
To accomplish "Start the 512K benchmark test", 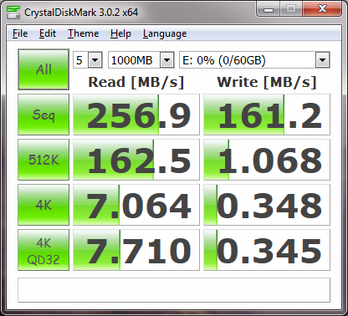I will coord(43,160).
